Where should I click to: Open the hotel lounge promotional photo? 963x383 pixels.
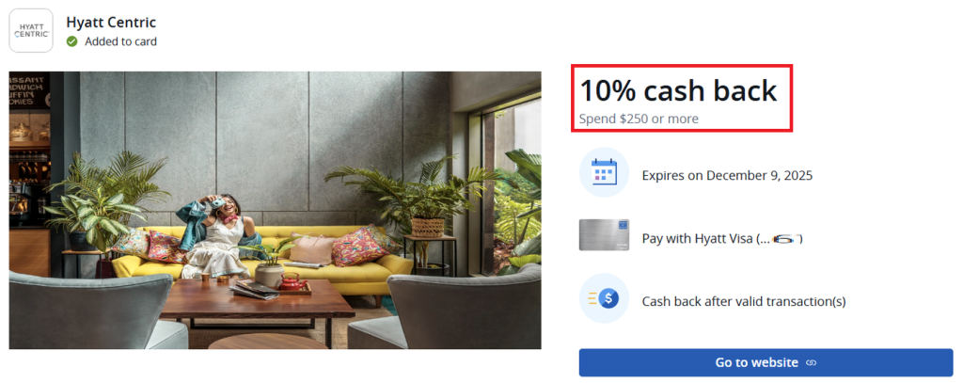(276, 210)
